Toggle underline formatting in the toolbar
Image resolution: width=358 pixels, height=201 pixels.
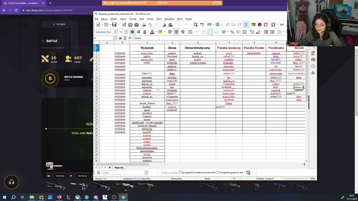click(145, 32)
